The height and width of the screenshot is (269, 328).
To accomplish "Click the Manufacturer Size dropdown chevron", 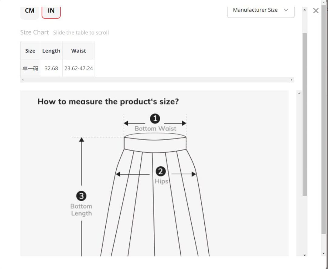I will pyautogui.click(x=286, y=10).
